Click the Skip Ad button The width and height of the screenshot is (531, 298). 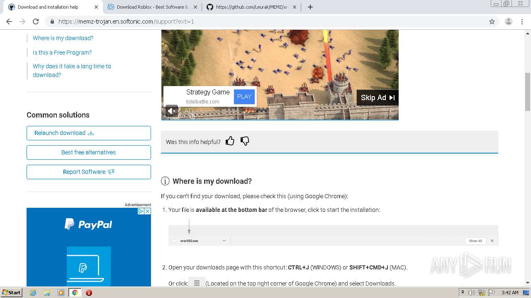[378, 98]
